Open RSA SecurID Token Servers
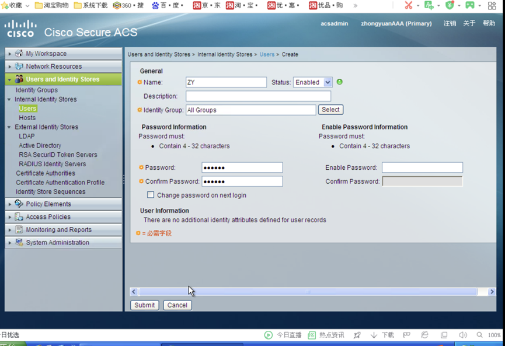This screenshot has width=505, height=346. 58,155
